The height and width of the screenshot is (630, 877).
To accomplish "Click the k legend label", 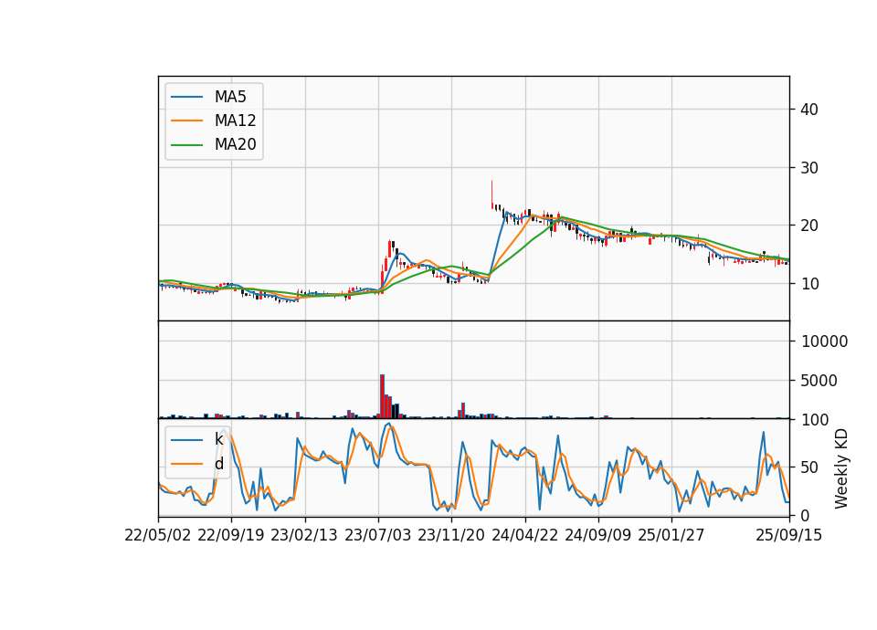I will [218, 439].
